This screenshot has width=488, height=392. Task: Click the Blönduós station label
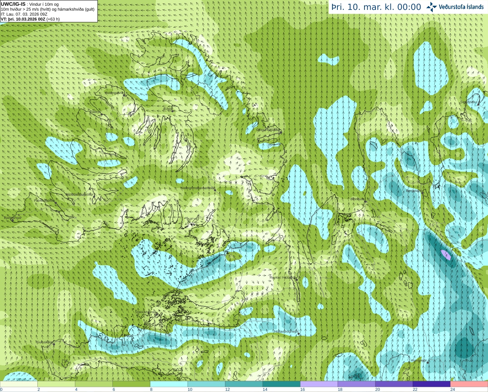point(358,199)
